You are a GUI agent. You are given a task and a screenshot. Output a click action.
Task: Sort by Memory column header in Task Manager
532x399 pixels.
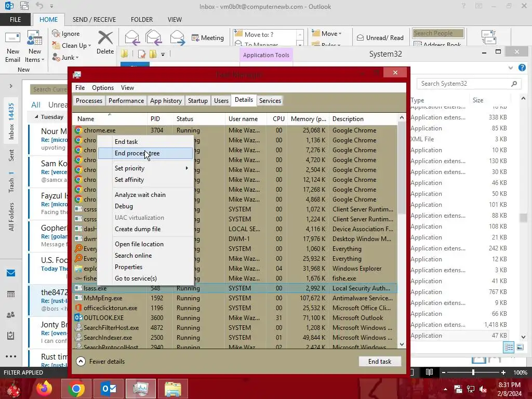tap(309, 119)
